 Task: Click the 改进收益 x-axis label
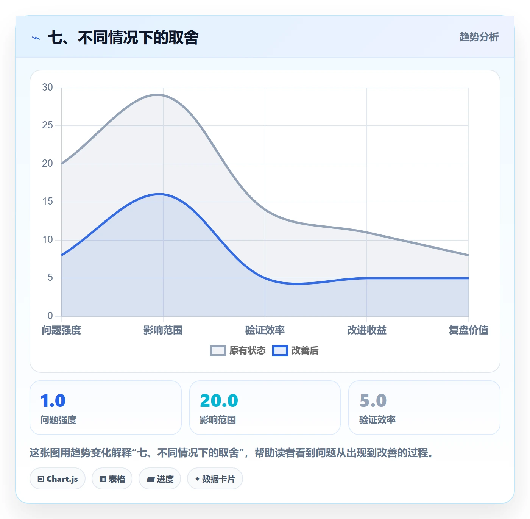coord(367,330)
